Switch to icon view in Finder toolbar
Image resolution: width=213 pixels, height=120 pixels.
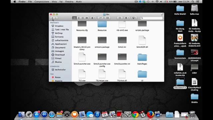pos(75,18)
